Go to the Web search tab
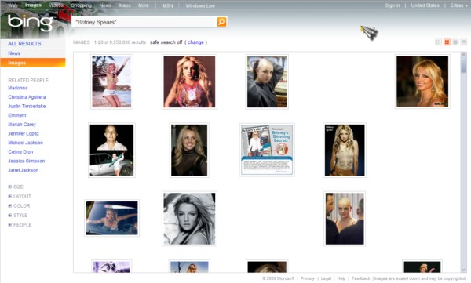This screenshot has height=283, width=471. coord(13,5)
